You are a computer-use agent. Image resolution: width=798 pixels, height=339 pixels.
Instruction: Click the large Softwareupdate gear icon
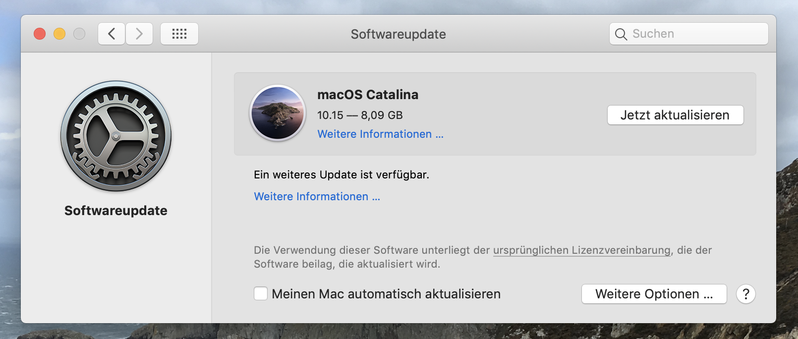116,136
